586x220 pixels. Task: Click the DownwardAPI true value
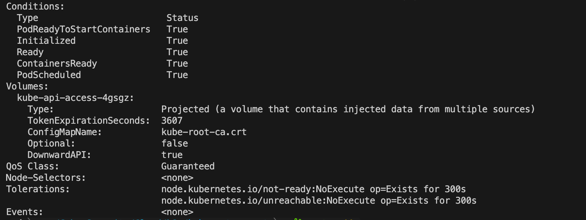[172, 155]
